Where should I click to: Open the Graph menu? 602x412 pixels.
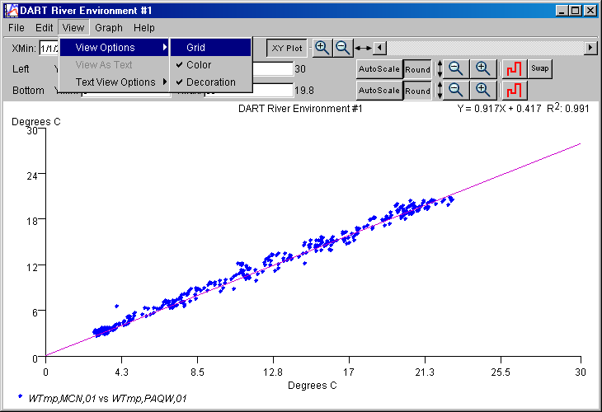109,28
